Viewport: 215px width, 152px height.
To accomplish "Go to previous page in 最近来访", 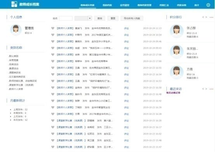I will coord(203,89).
